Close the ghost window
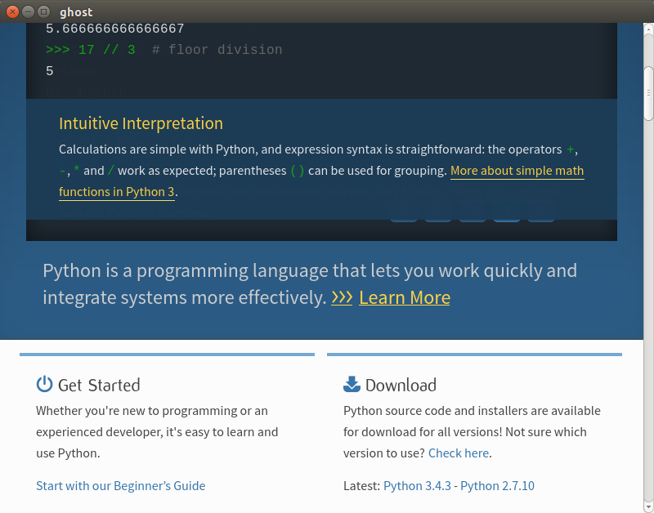654x513 pixels. [x=12, y=11]
